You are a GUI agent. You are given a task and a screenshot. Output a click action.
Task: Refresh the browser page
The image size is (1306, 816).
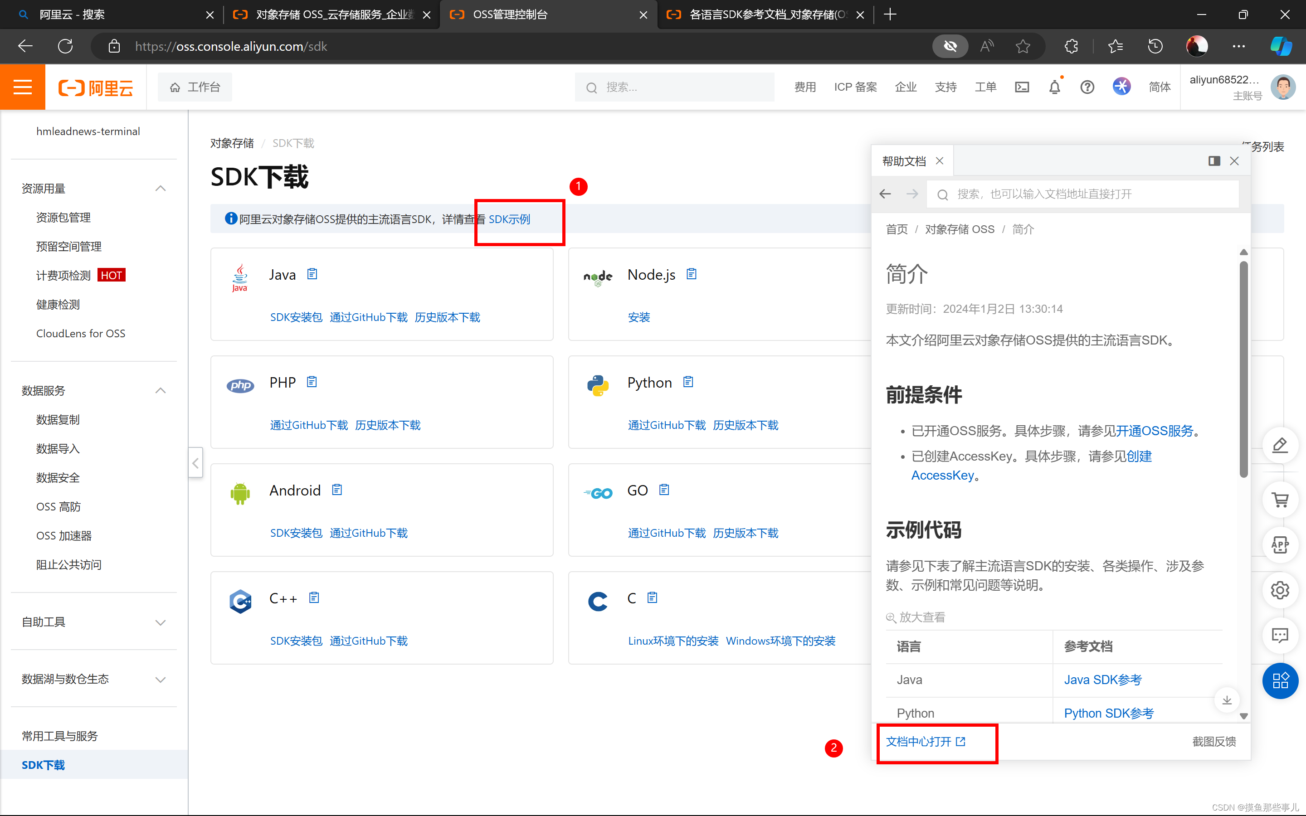tap(65, 46)
